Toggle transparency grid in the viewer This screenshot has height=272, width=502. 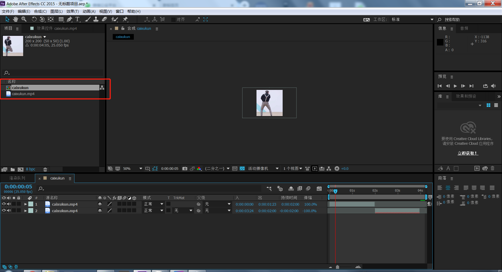coord(242,169)
